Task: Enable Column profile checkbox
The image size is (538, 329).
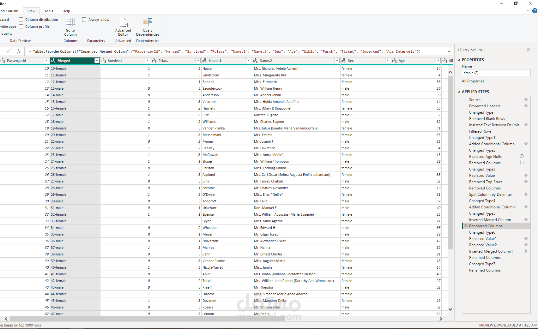Action: point(21,27)
